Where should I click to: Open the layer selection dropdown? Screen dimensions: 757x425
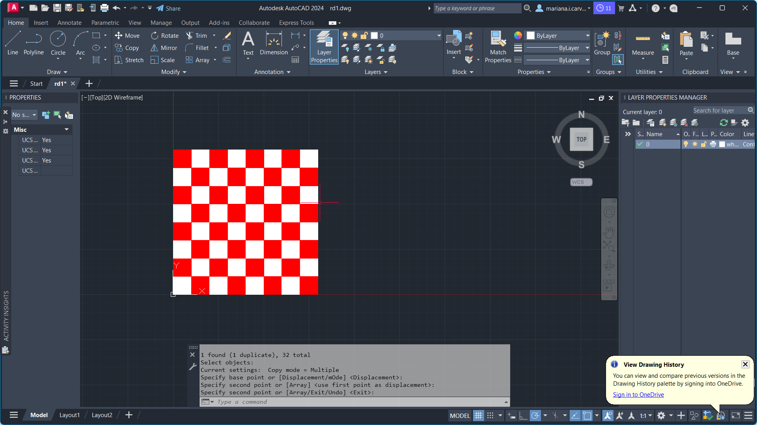coord(438,35)
